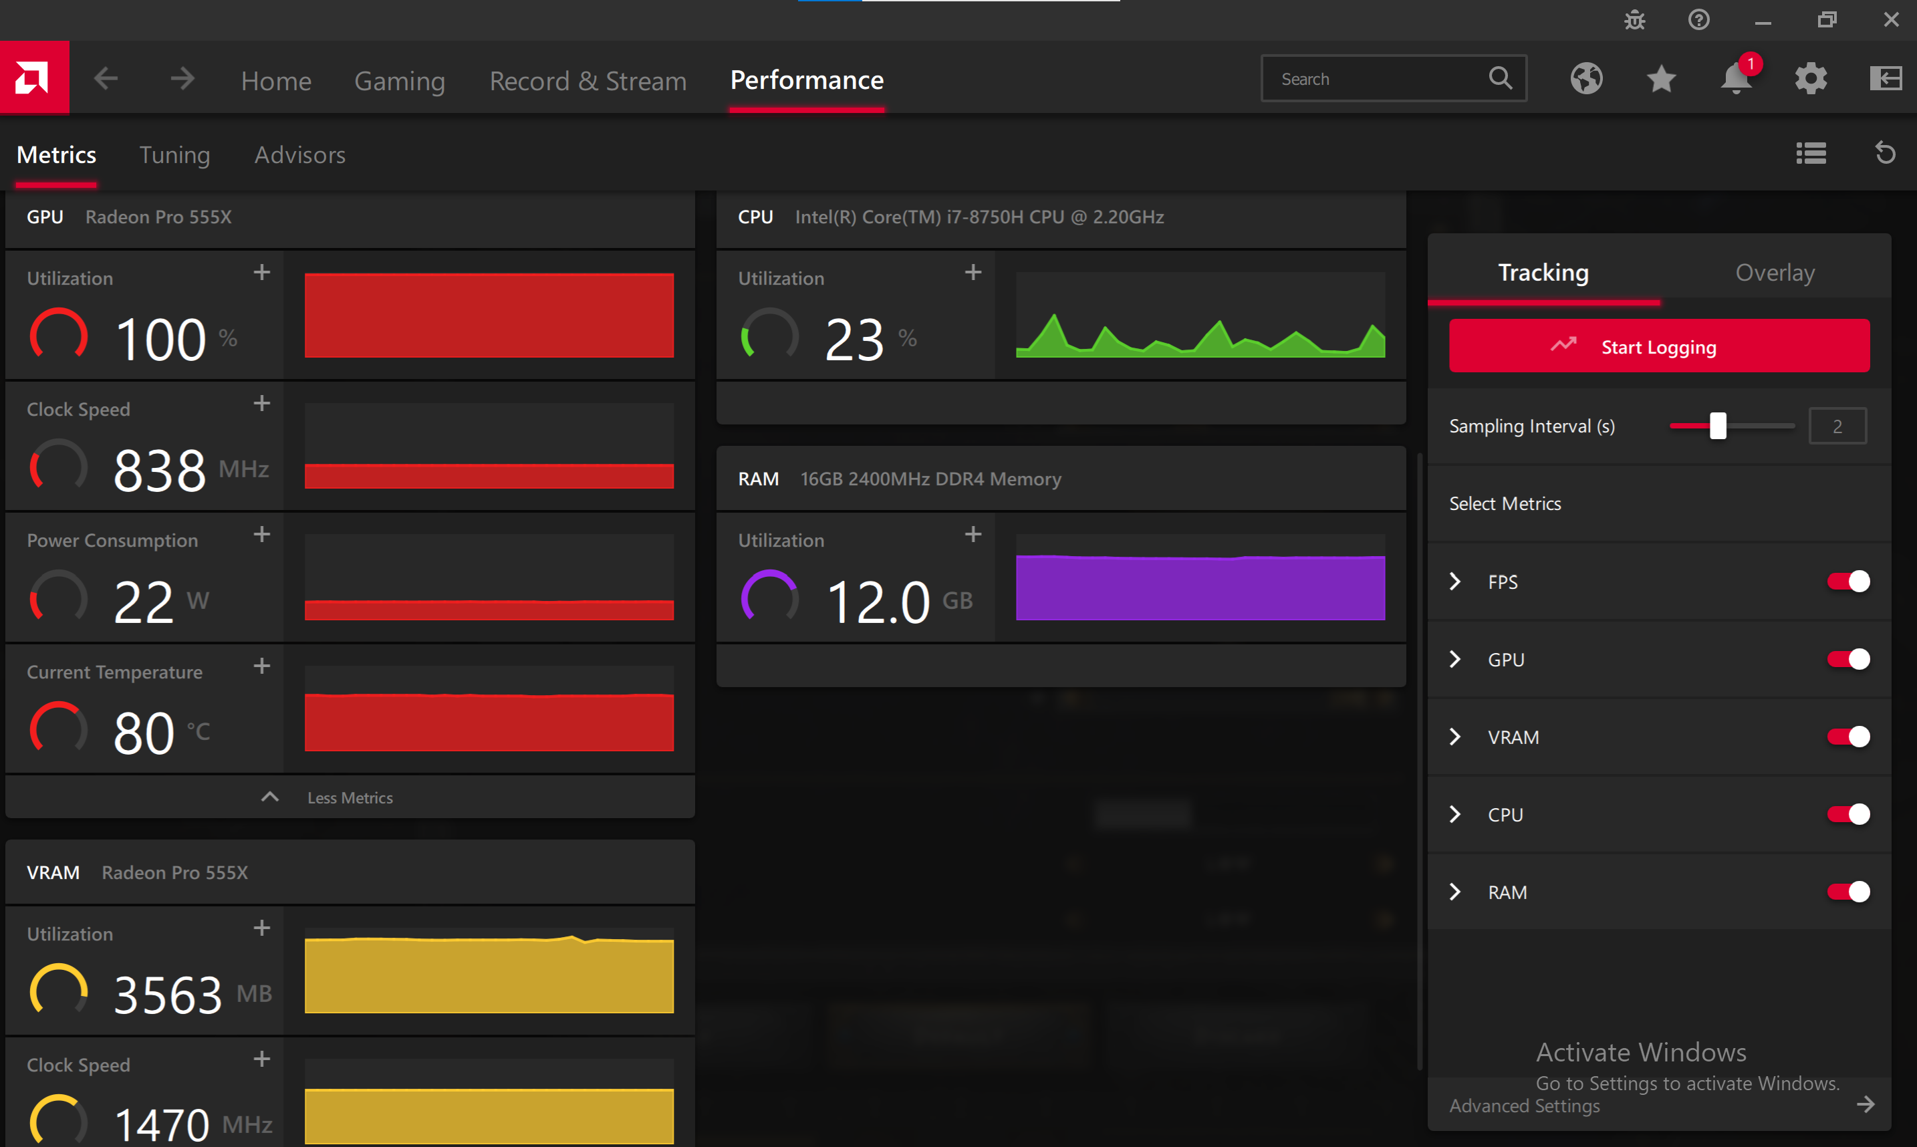Switch to the Tuning tab
Viewport: 1917px width, 1147px height.
click(x=174, y=155)
